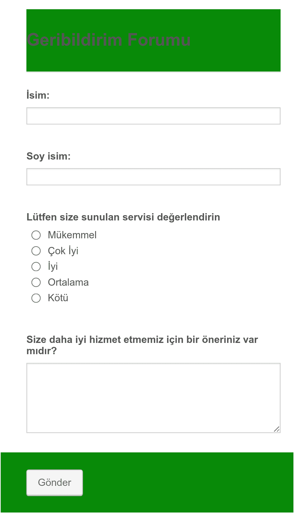Pick the İyi radio button

coord(36,266)
